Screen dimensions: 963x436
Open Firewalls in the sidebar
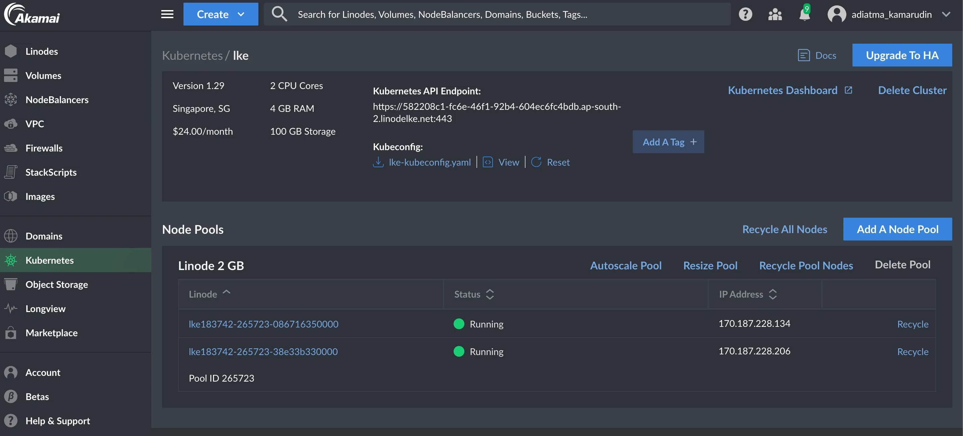click(x=76, y=148)
